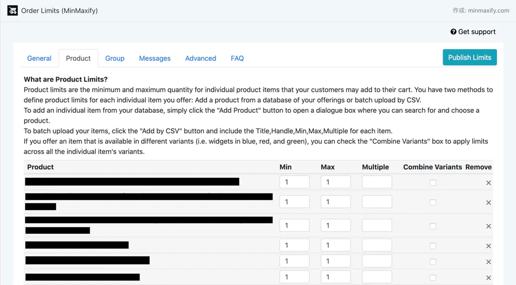Remove the first product row with X
The height and width of the screenshot is (285, 516).
pyautogui.click(x=488, y=183)
